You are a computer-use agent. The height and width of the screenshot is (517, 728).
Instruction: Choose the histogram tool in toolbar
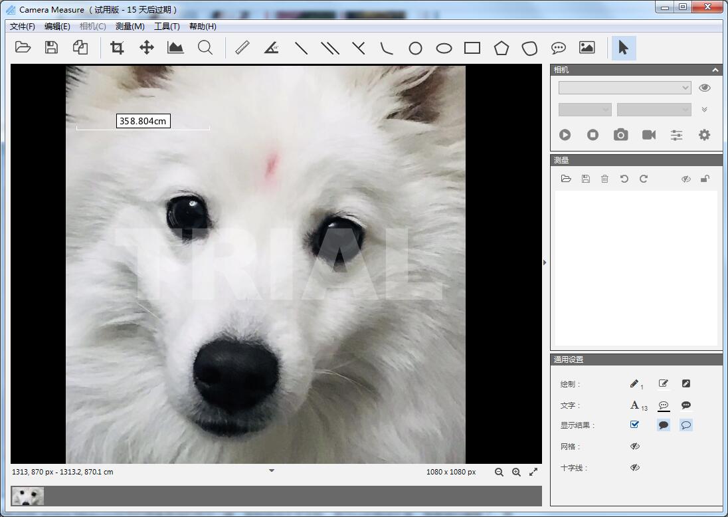coord(175,48)
